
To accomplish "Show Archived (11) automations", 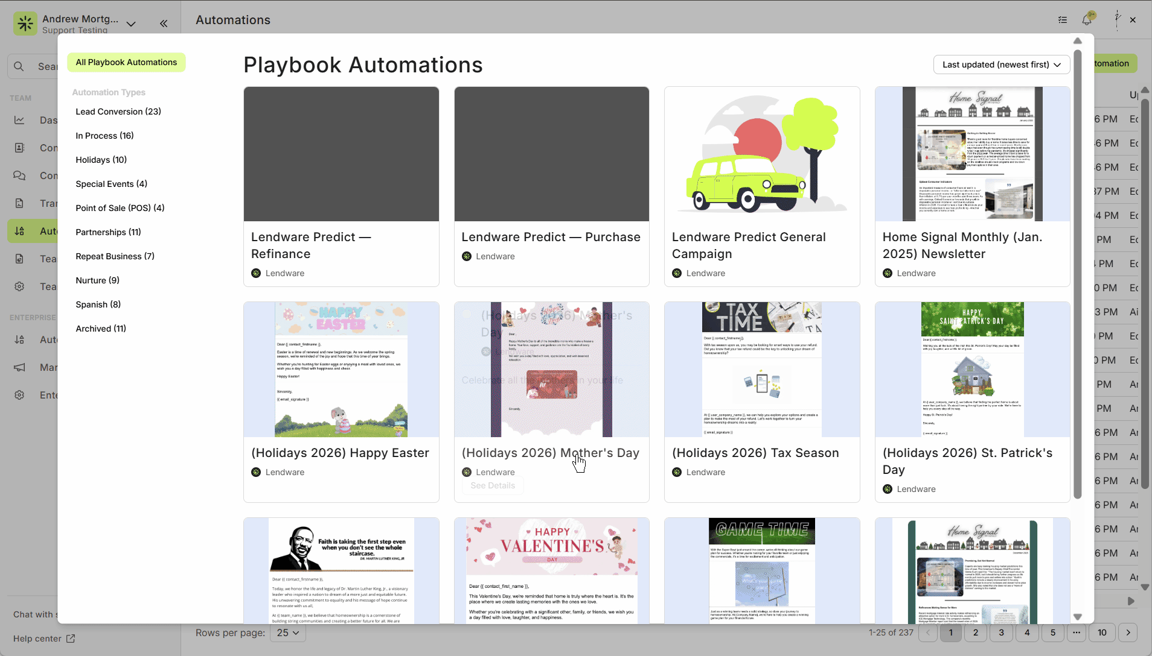I will [101, 329].
